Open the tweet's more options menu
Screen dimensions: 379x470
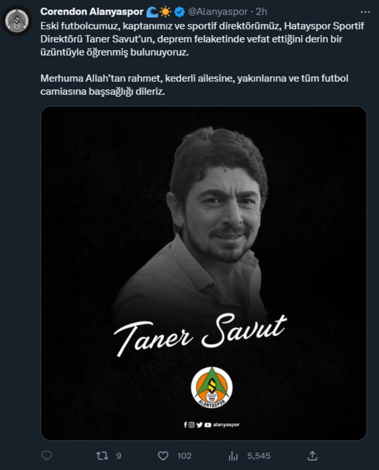pos(365,12)
